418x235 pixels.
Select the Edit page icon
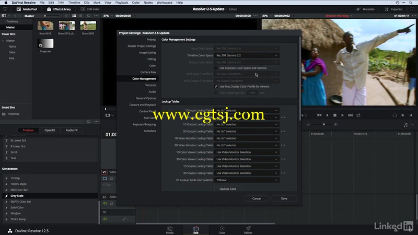(x=196, y=230)
